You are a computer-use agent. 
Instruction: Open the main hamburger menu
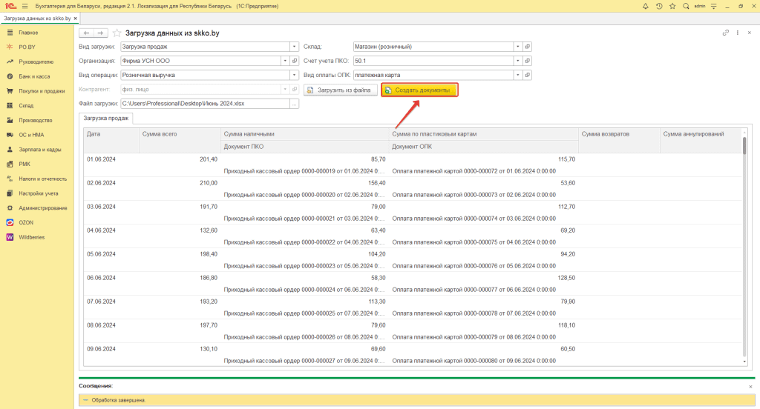(x=24, y=6)
